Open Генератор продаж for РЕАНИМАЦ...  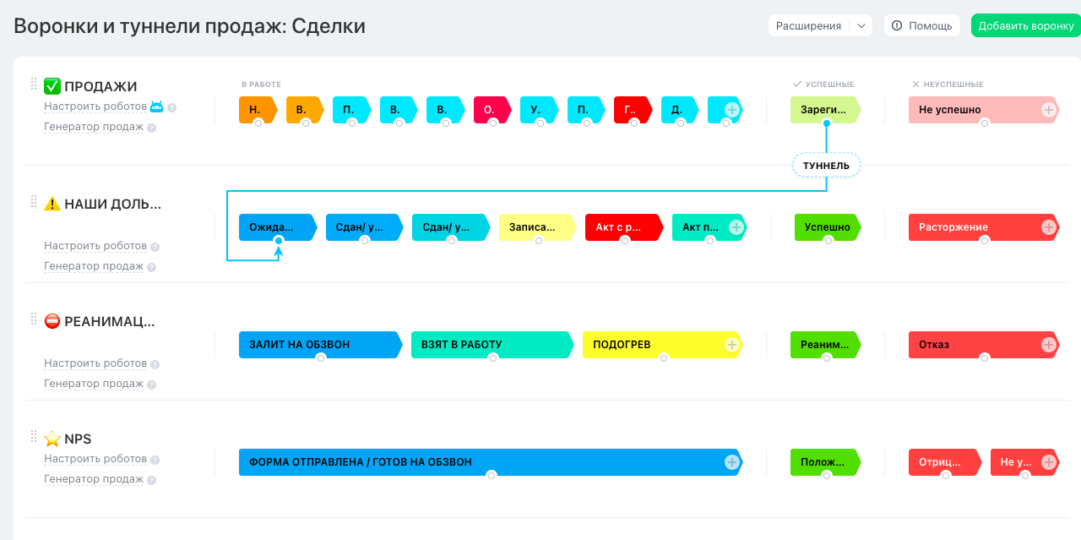click(x=95, y=385)
